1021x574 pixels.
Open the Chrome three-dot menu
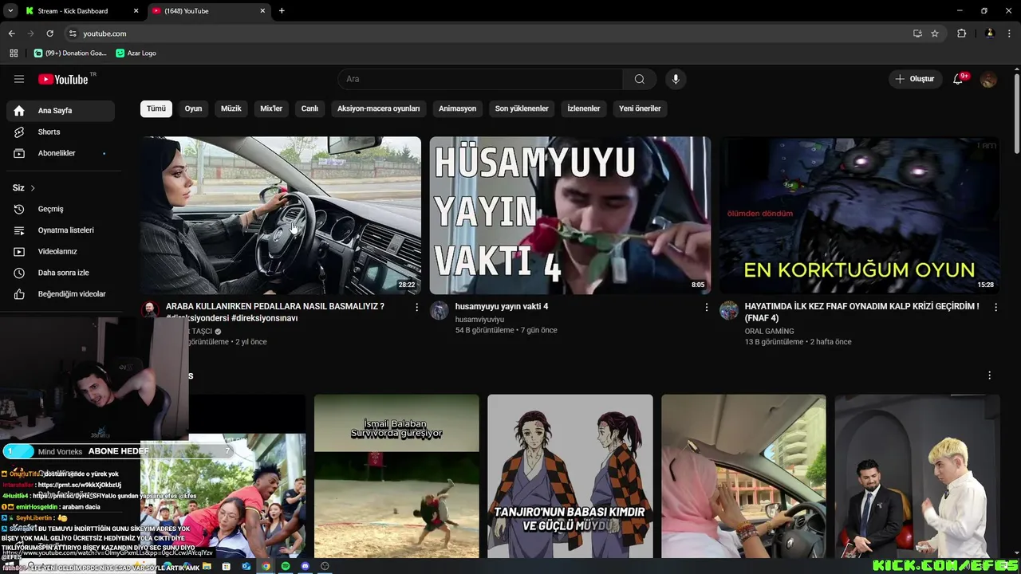(x=1009, y=33)
